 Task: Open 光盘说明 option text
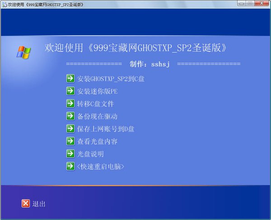click(90, 154)
